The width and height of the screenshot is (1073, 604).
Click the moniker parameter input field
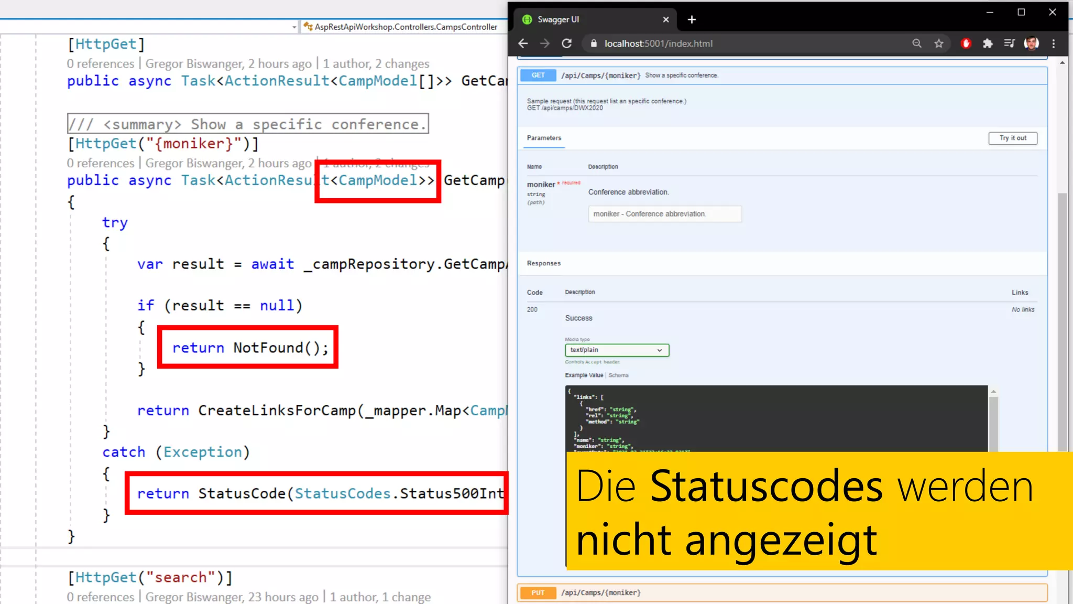[x=665, y=214]
